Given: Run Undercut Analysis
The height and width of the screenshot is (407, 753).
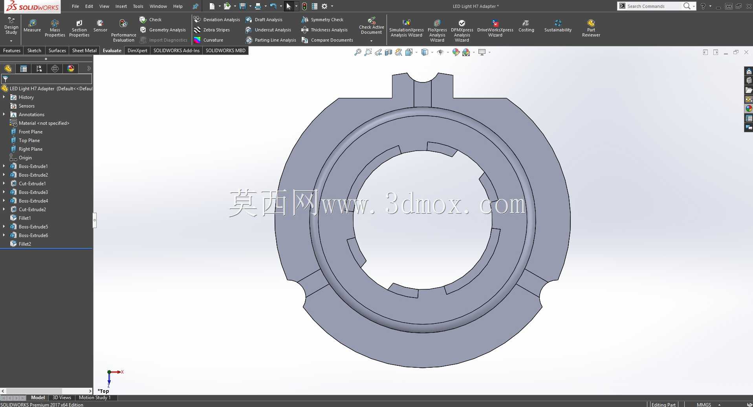Looking at the screenshot, I should pyautogui.click(x=268, y=30).
